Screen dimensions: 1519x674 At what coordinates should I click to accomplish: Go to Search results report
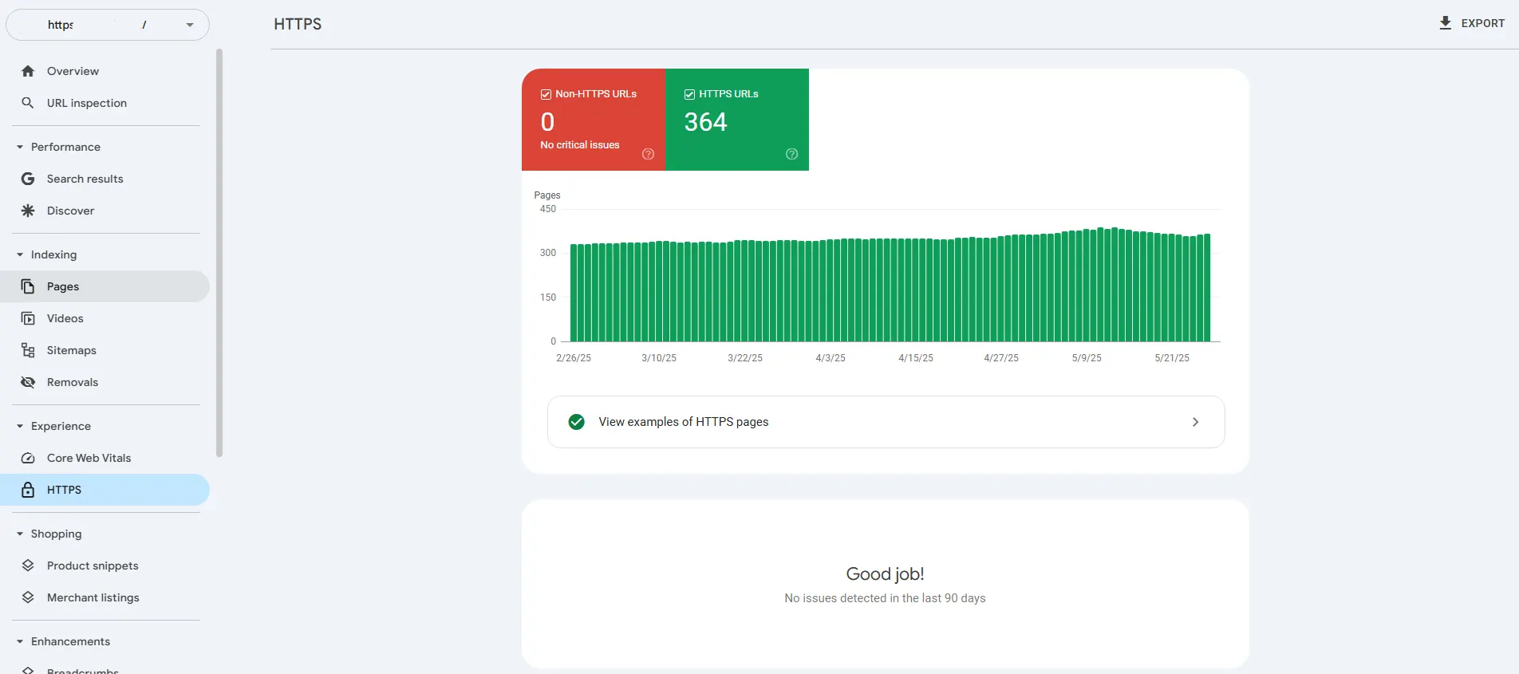coord(105,179)
